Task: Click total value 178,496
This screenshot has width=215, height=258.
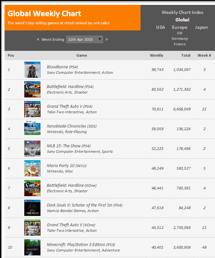Action: pyautogui.click(x=184, y=149)
